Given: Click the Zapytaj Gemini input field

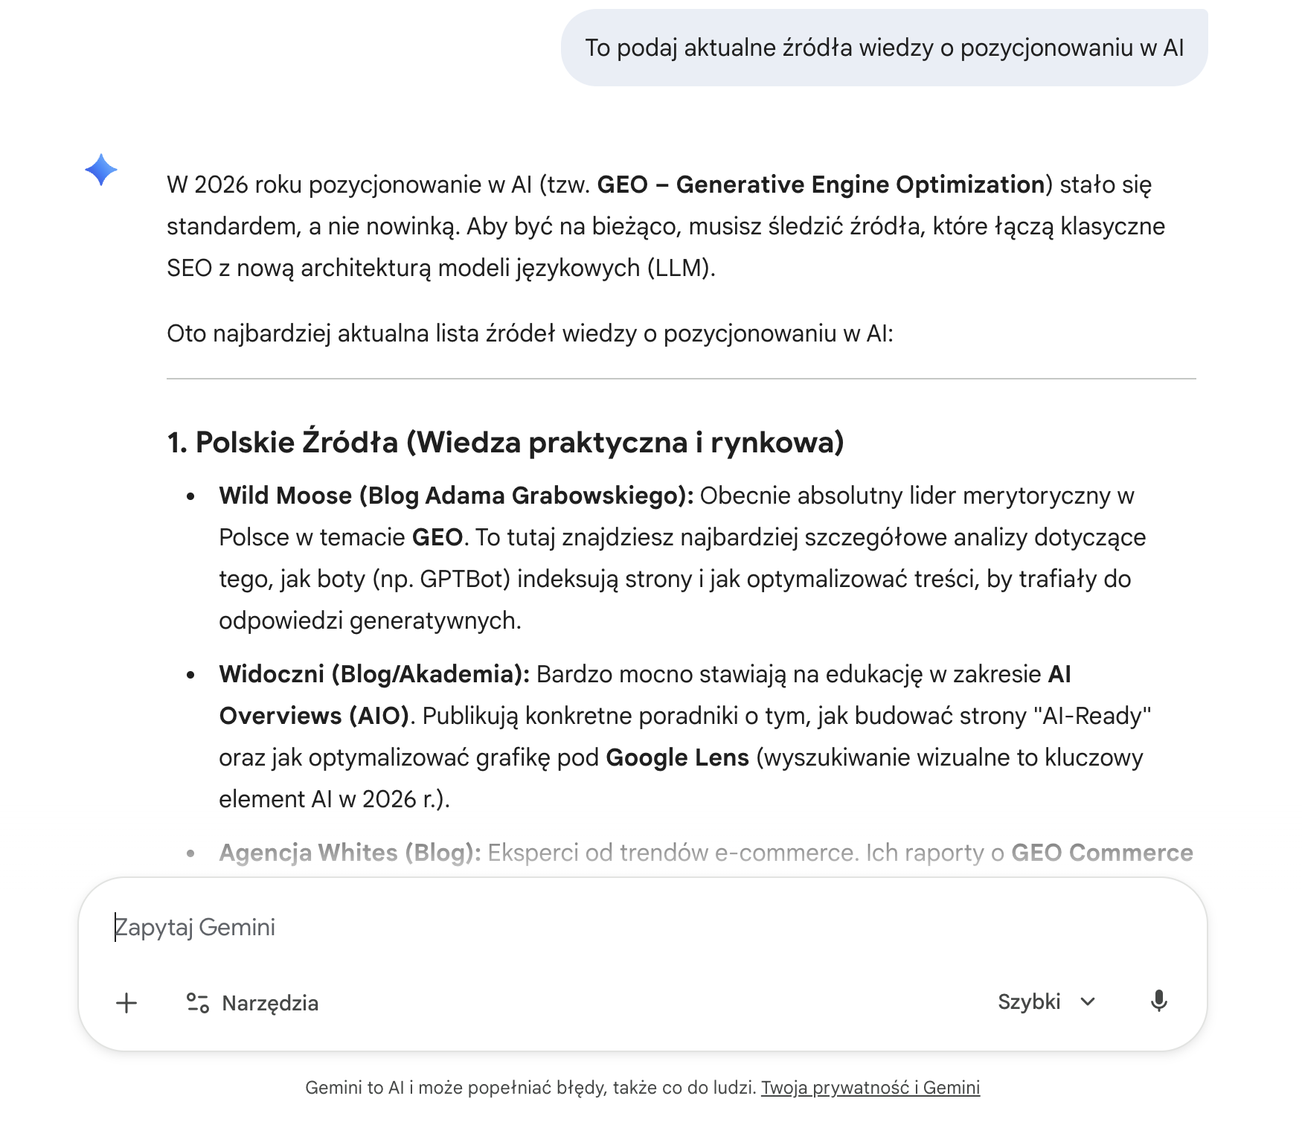Looking at the screenshot, I should tap(446, 927).
